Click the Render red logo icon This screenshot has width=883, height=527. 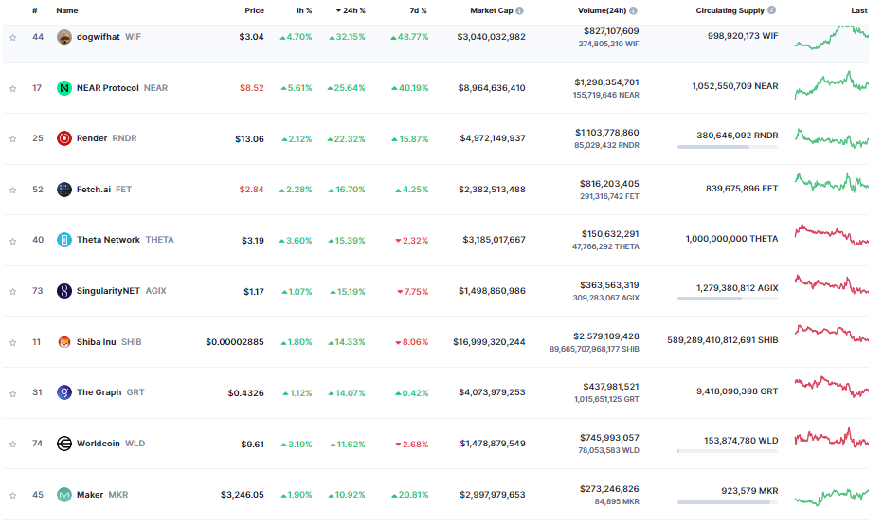(x=64, y=138)
